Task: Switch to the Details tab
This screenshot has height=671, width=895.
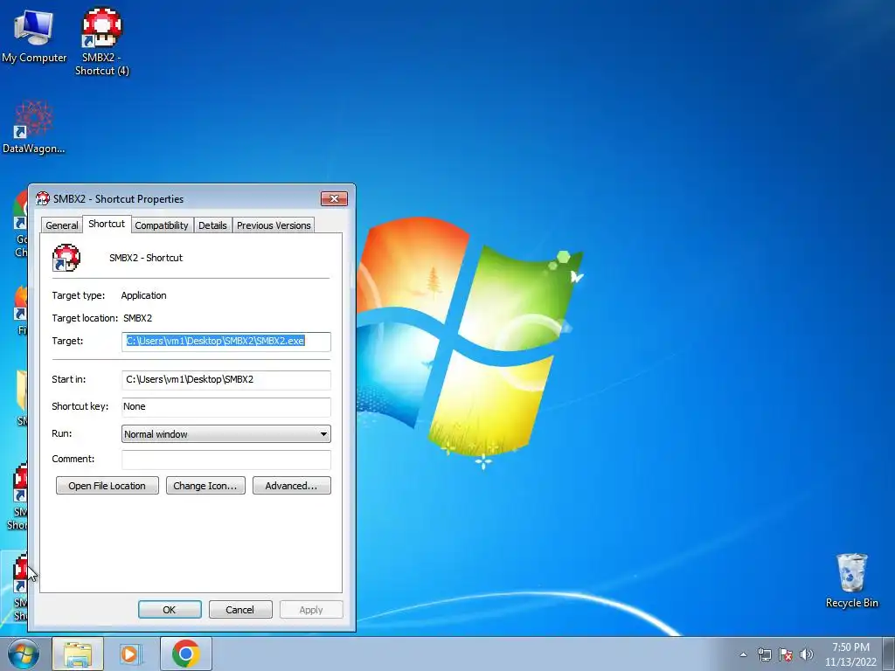Action: point(212,225)
